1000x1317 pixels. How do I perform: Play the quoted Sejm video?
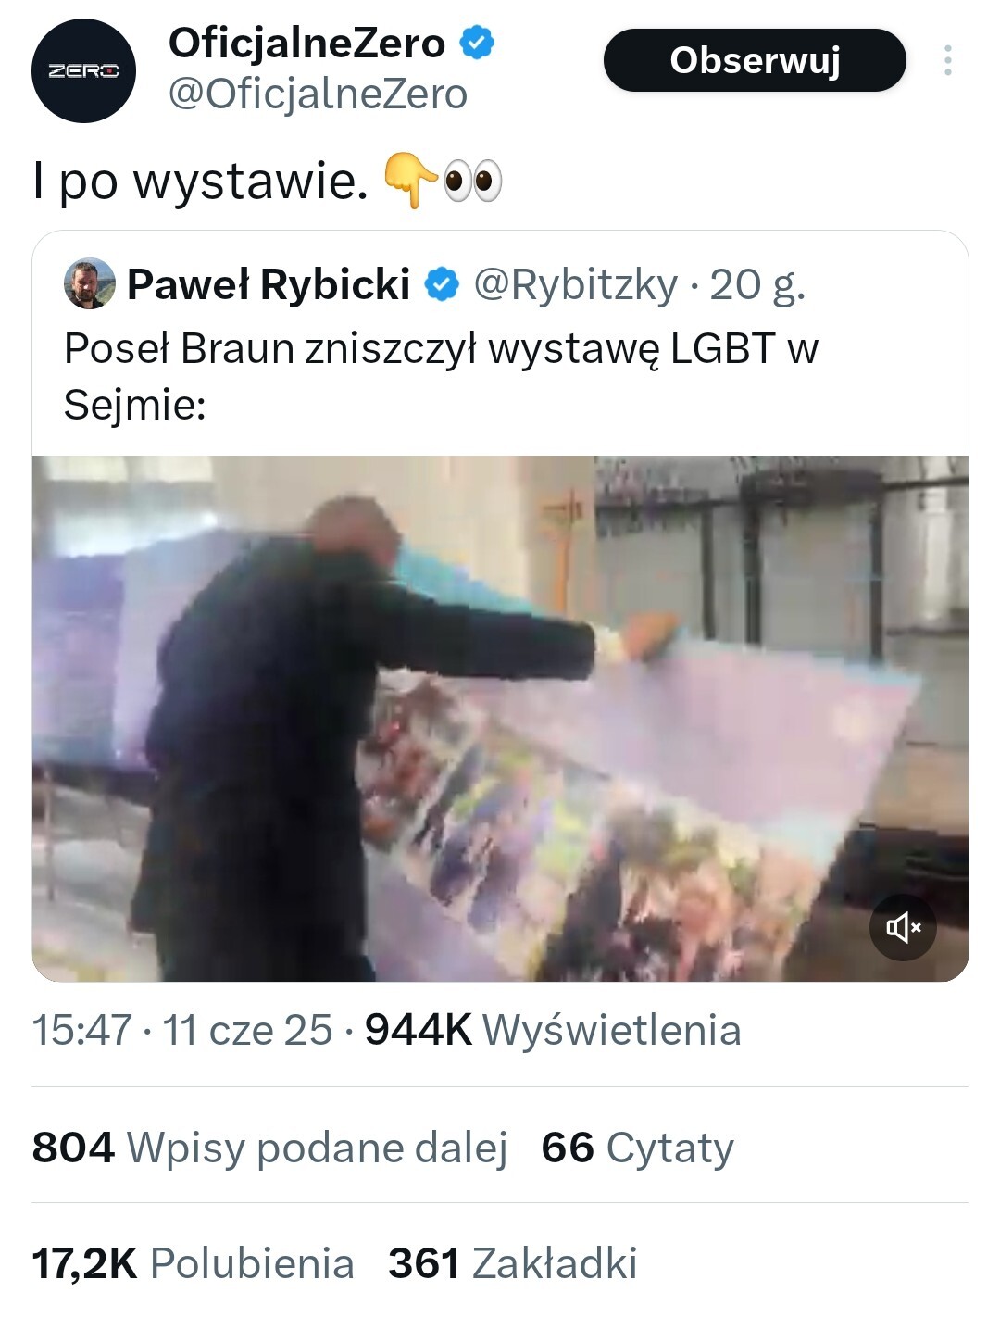point(500,718)
